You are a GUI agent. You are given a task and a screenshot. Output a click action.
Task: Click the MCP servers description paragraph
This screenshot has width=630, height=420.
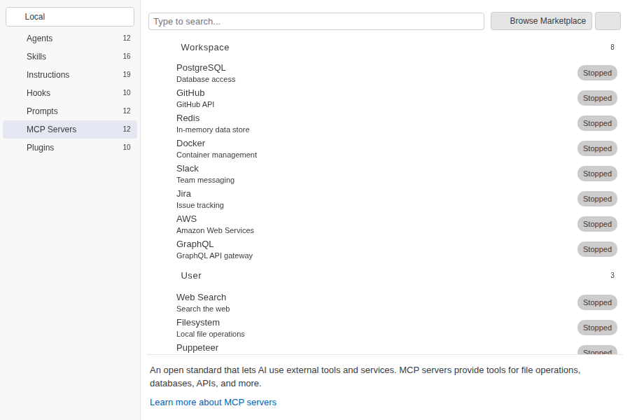[x=365, y=377]
